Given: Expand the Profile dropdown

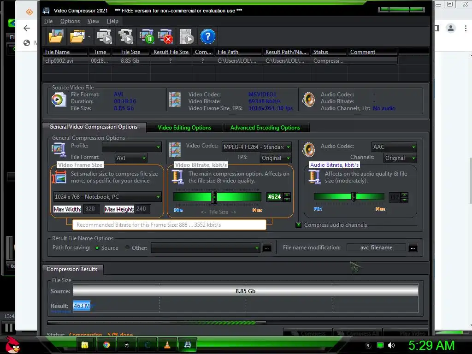Looking at the screenshot, I should [132, 147].
